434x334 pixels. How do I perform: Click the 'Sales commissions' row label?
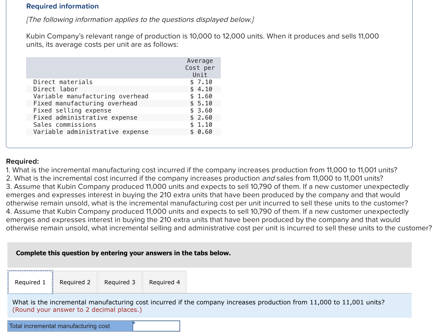click(x=65, y=125)
